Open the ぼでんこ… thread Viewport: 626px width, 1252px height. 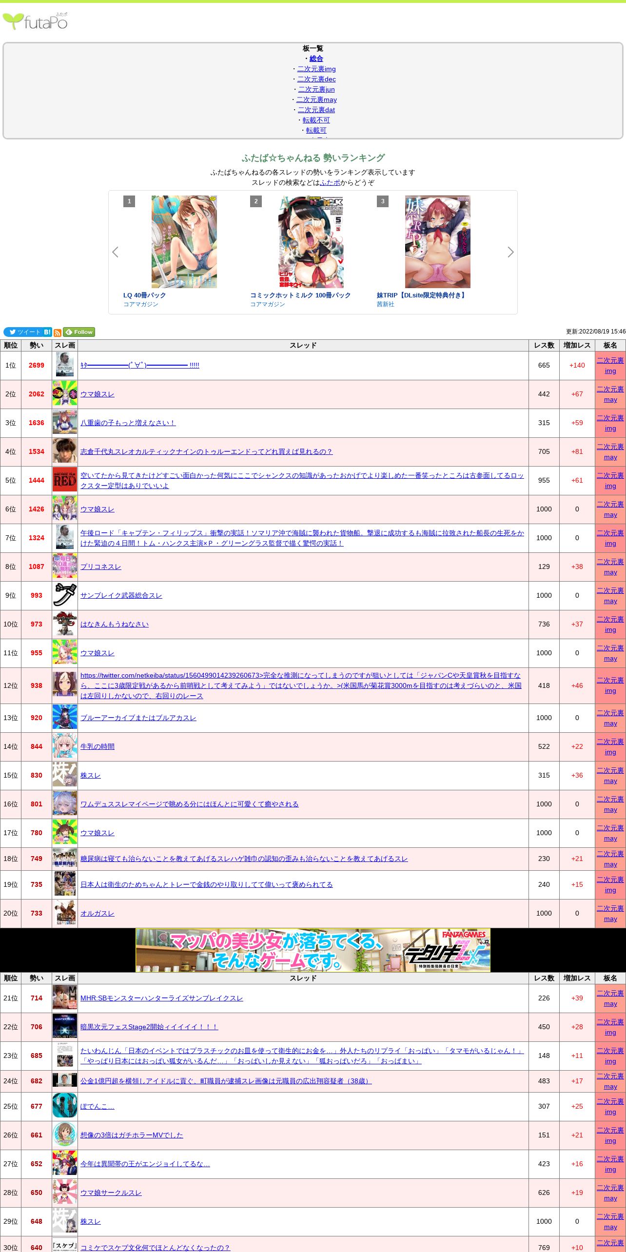98,1106
